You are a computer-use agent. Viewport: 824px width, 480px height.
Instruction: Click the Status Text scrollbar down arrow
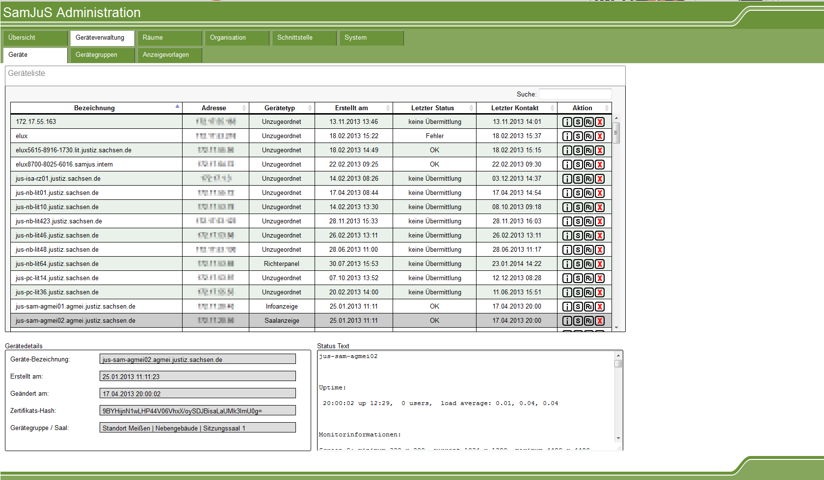pyautogui.click(x=618, y=438)
